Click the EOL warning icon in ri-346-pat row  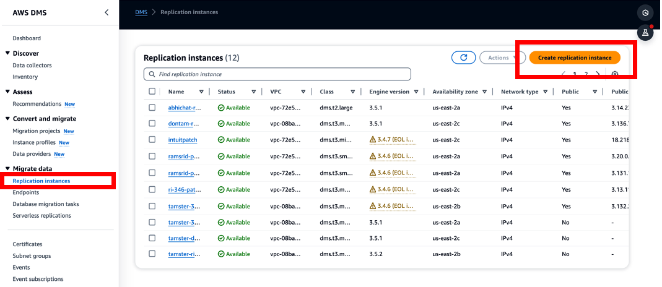[x=372, y=190]
